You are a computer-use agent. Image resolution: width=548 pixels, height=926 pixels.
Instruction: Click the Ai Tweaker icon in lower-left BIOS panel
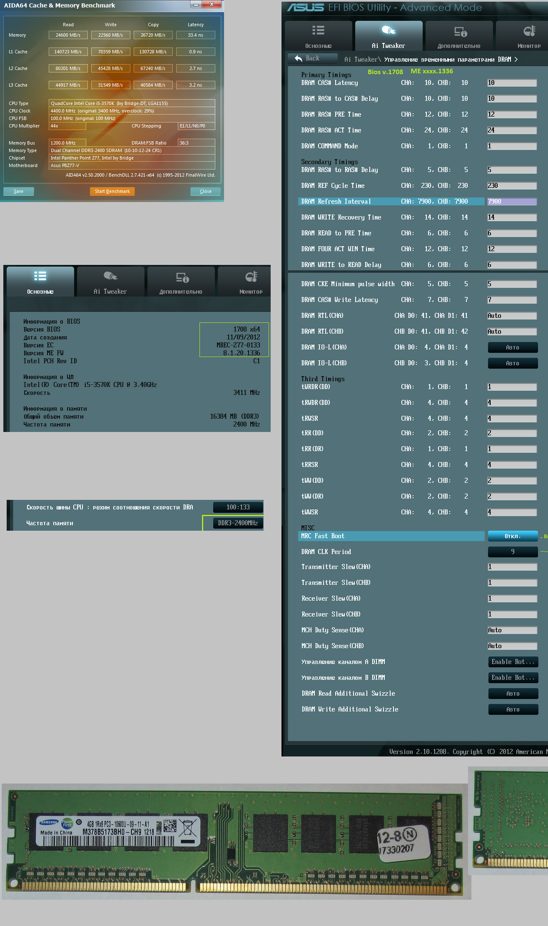(110, 276)
